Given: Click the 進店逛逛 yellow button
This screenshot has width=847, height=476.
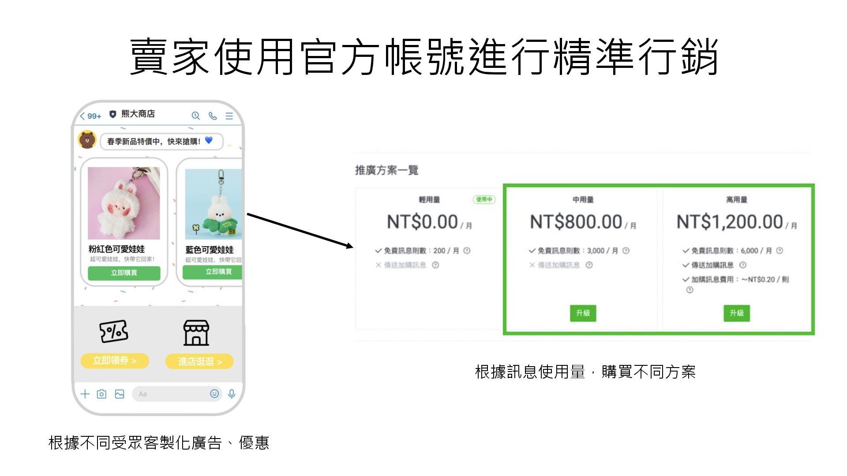Looking at the screenshot, I should tap(199, 361).
